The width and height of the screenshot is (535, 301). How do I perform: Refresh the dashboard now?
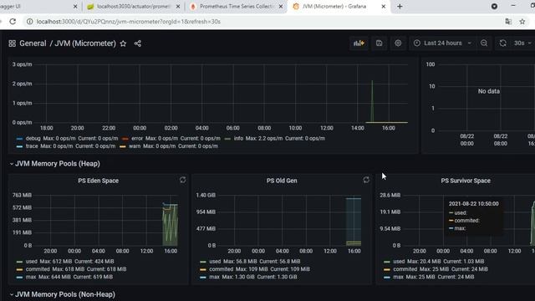click(x=502, y=43)
